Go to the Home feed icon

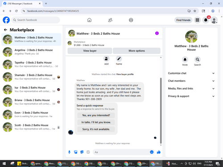tap(89, 20)
